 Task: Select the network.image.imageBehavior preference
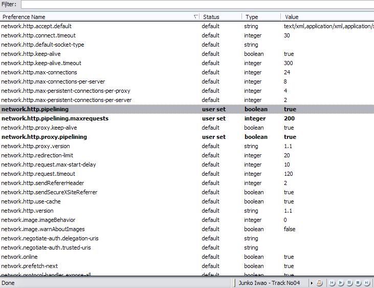click(38, 220)
